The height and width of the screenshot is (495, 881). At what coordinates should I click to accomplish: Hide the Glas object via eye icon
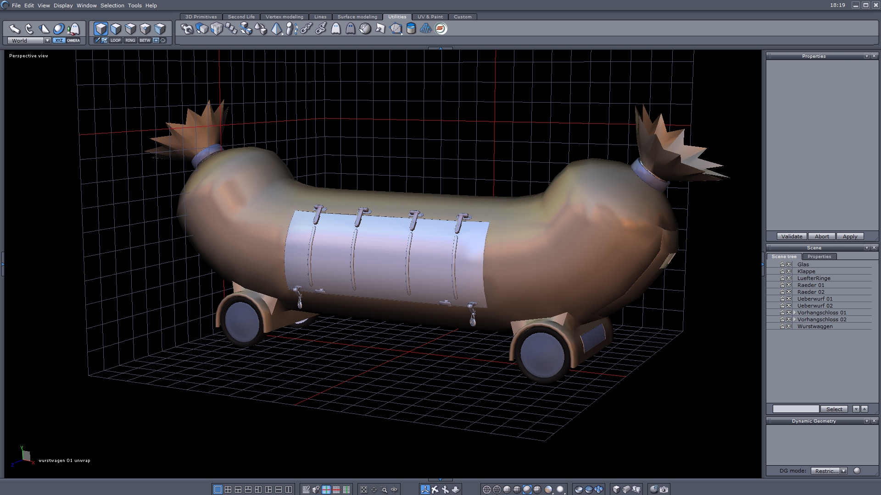(789, 264)
